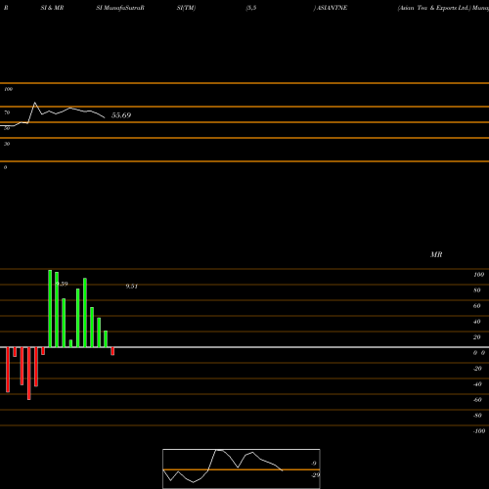The width and height of the screenshot is (489, 489).
Task: Click the small red bar after the last green bar
Action: 112,351
